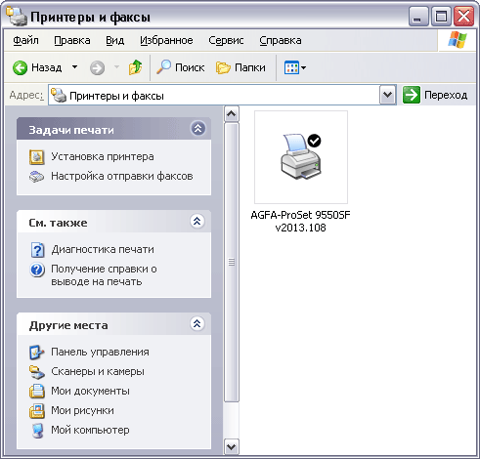The image size is (480, 459).
Task: Click the sidebar vertical scrollbar thumb
Action: (x=232, y=262)
